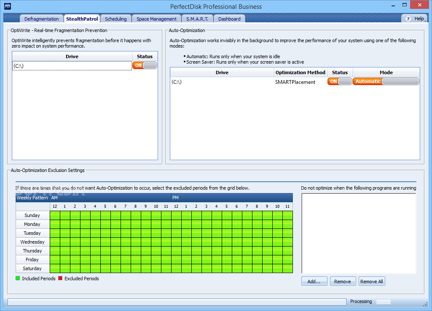Viewport: 432px width, 311px height.
Task: Click the excluded programs list box
Action: [359, 233]
